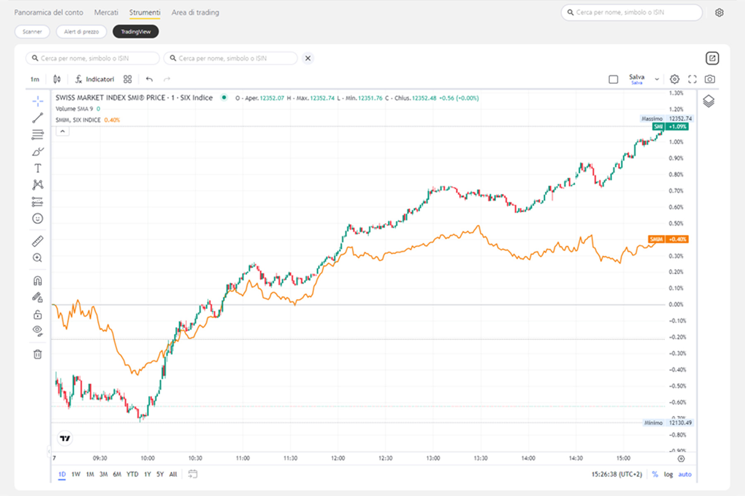Viewport: 745px width, 496px height.
Task: Open the object tree layers icon
Action: (709, 101)
